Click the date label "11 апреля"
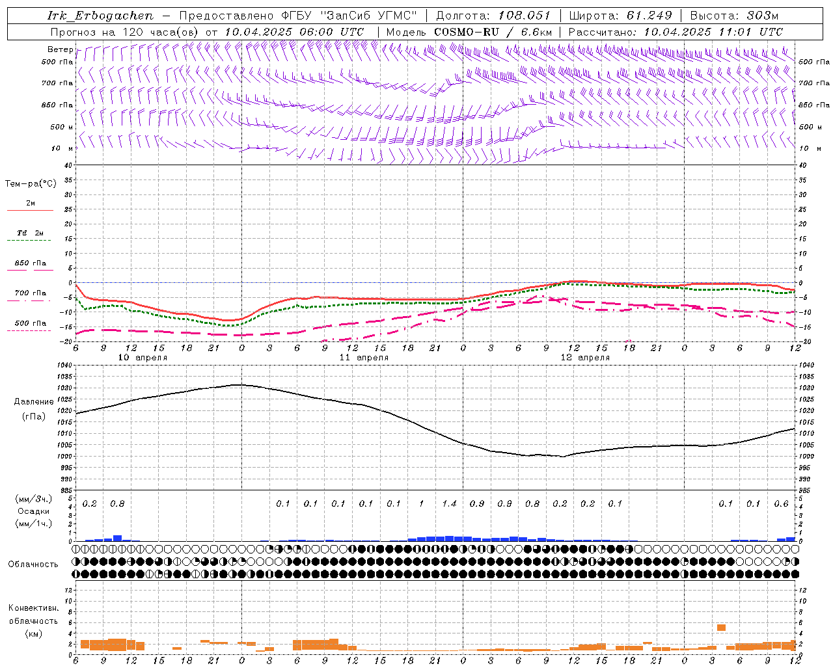Image resolution: width=833 pixels, height=666 pixels. click(364, 358)
